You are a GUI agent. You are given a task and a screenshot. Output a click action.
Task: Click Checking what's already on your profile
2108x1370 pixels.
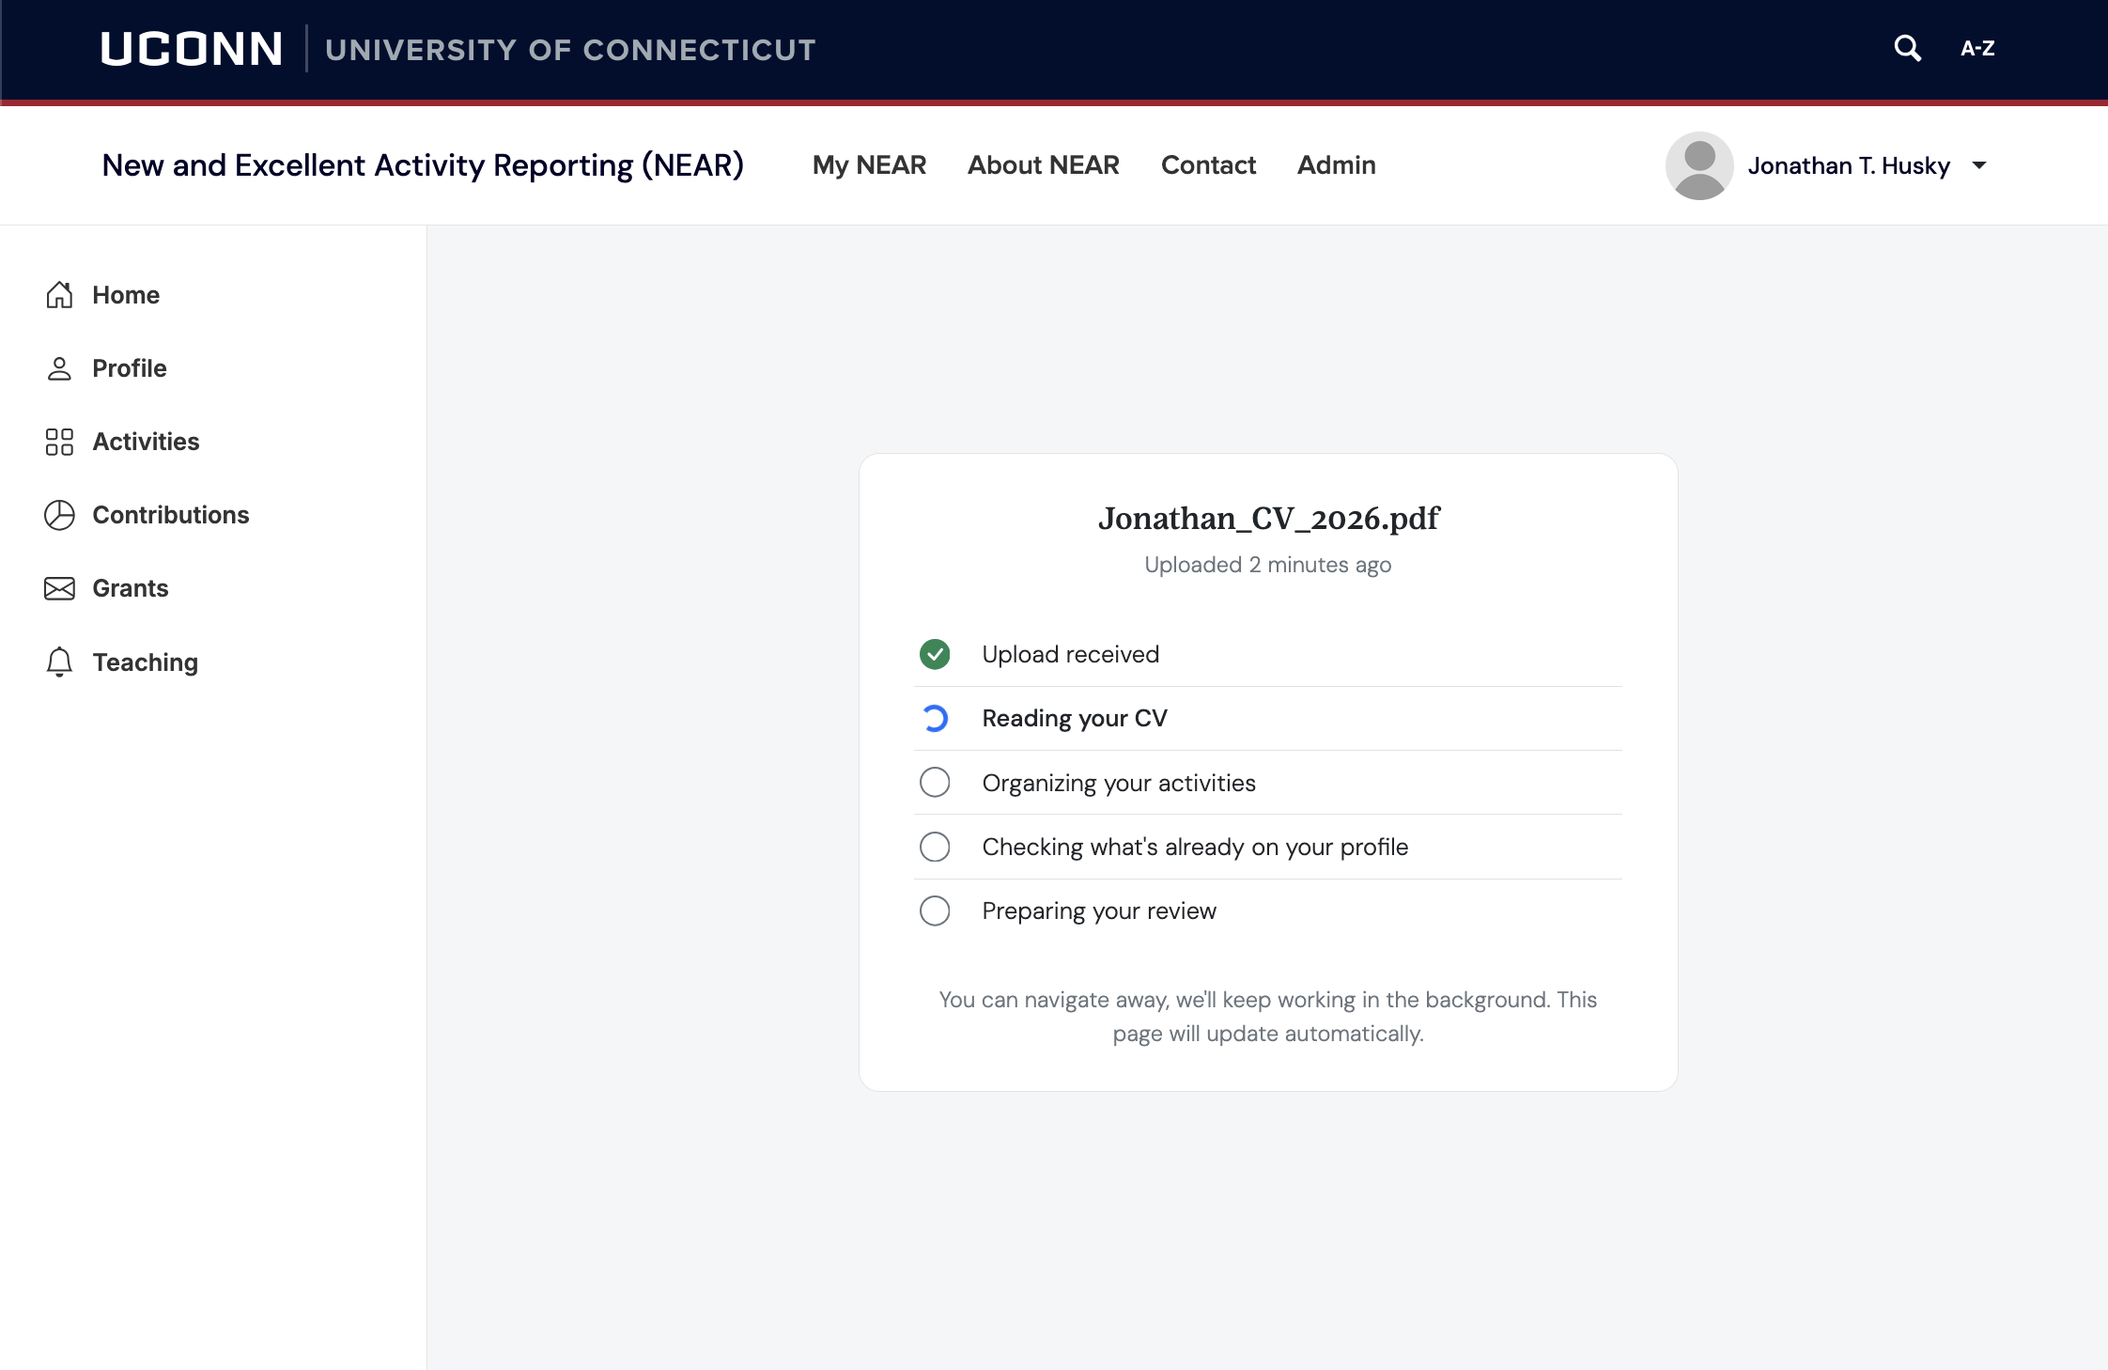click(1195, 848)
